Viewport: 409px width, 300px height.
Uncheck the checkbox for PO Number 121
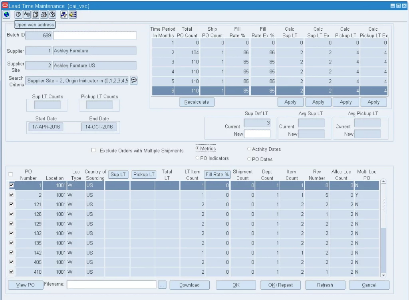tap(11, 204)
